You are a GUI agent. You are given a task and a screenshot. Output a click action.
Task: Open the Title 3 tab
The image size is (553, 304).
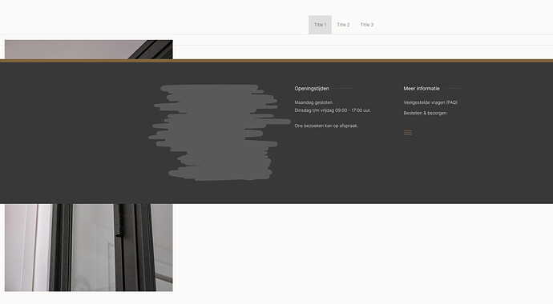pos(367,25)
